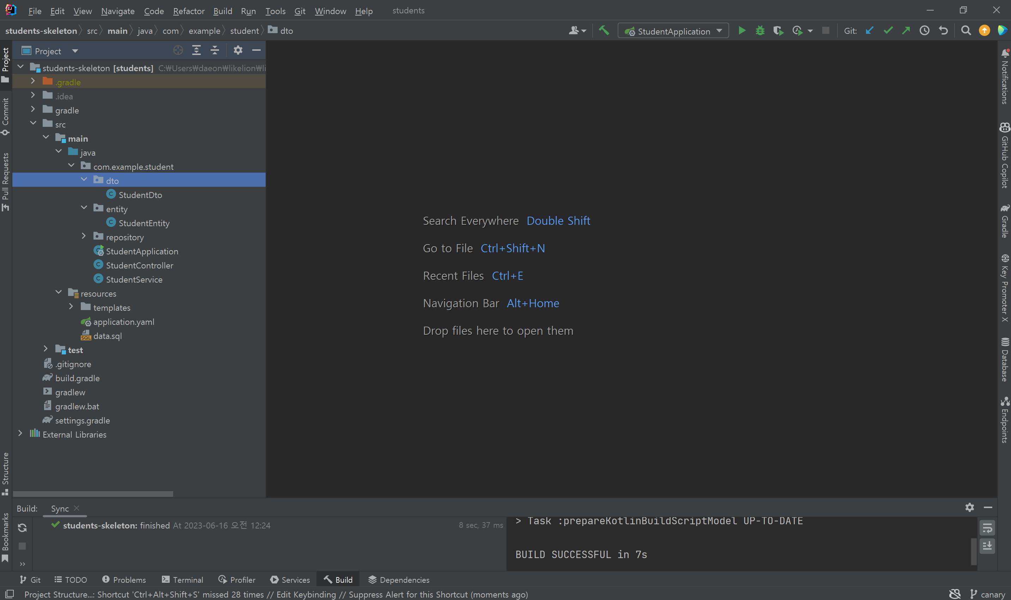Start debugging with the bug icon

(760, 31)
